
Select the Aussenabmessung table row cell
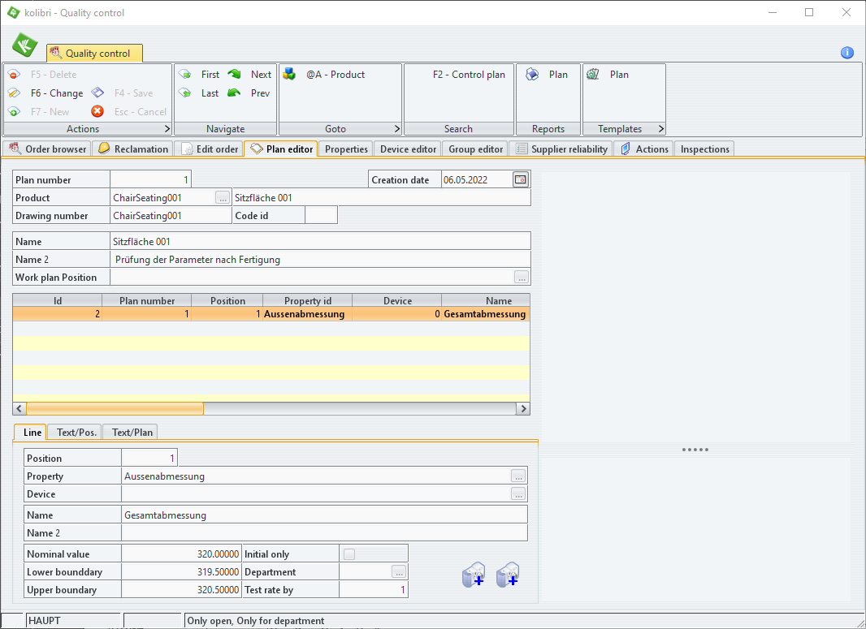[307, 314]
